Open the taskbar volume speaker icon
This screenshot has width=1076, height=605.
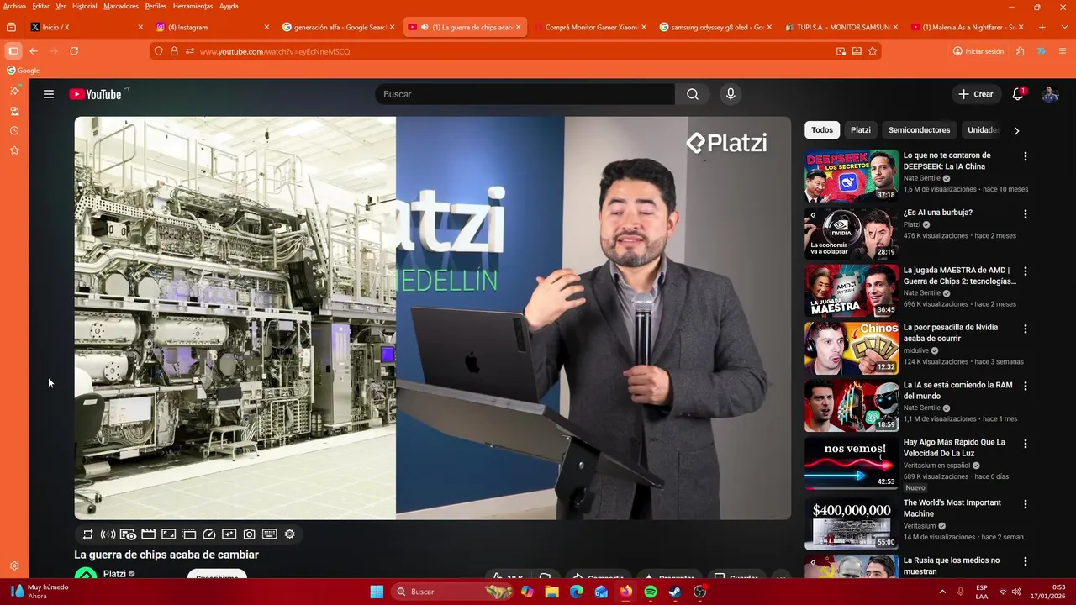[x=1016, y=592]
